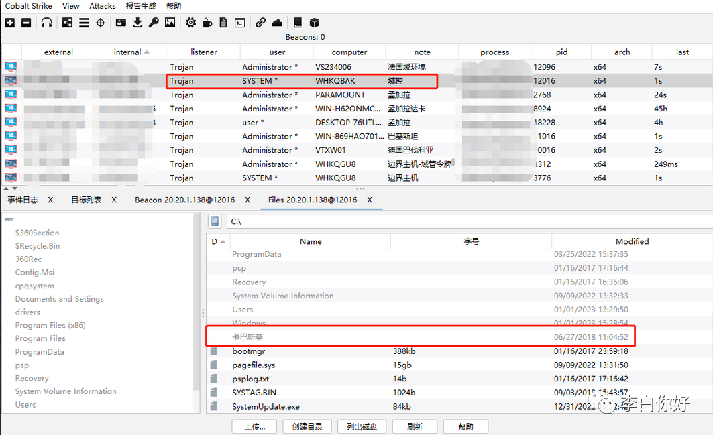Viewport: 713px width, 435px height.
Task: Open the Cobalt Strike menu
Action: pyautogui.click(x=29, y=6)
